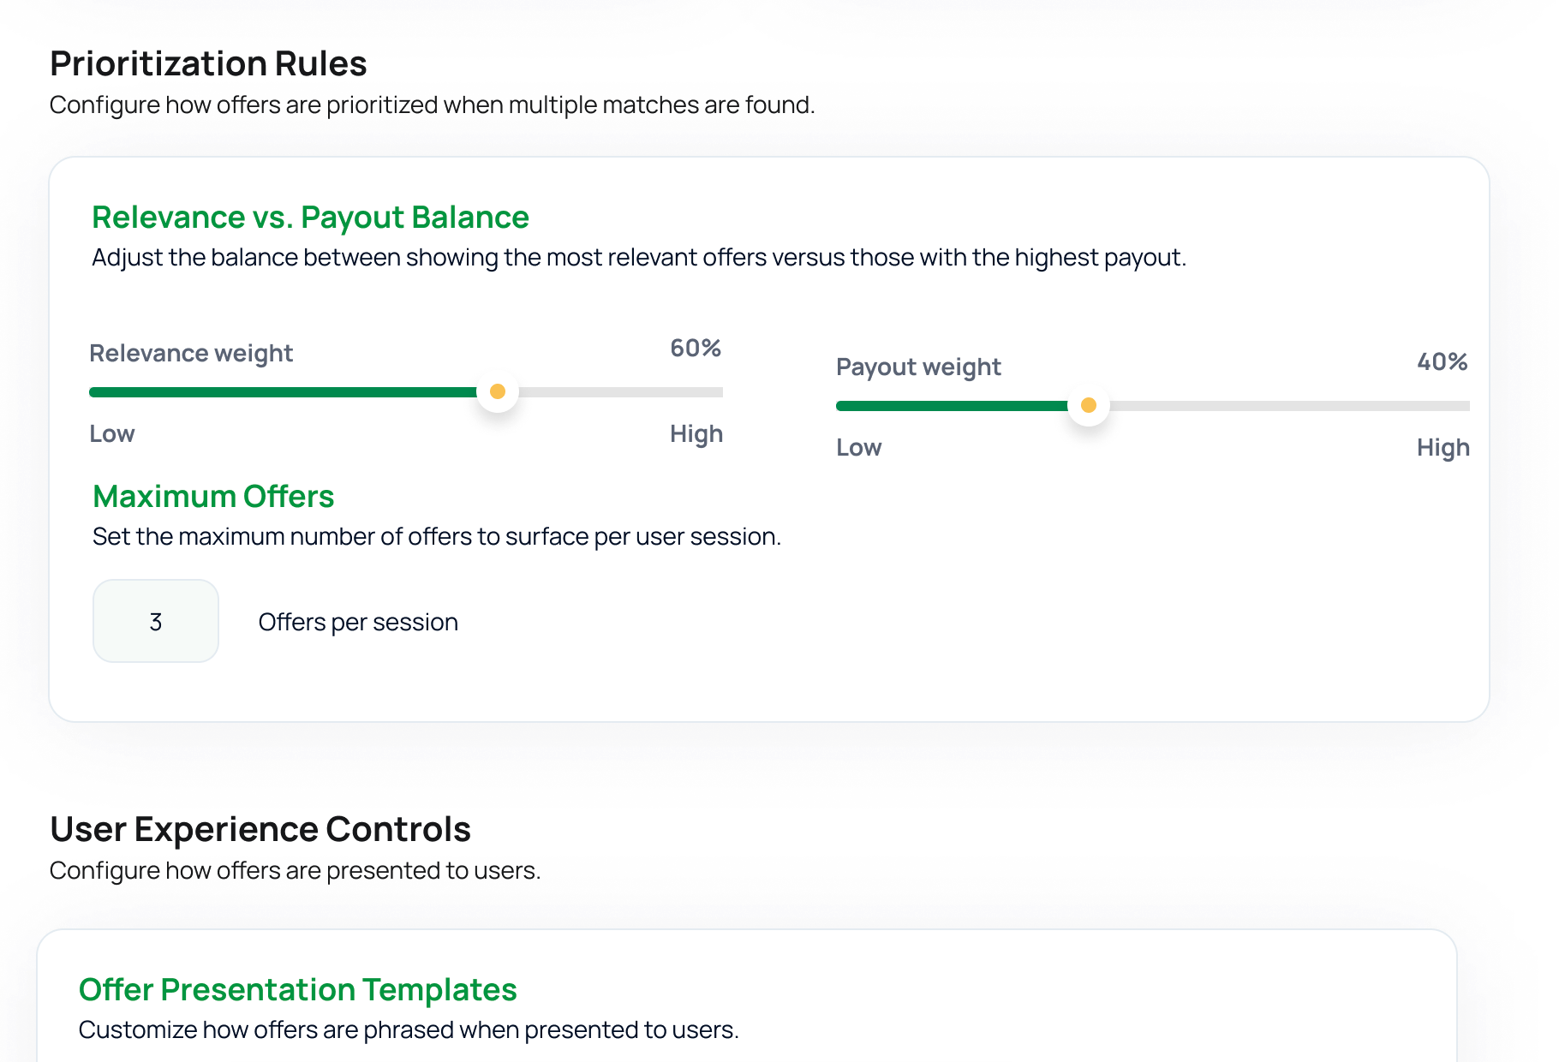Click the User Experience Controls heading
The width and height of the screenshot is (1559, 1062).
coord(260,828)
